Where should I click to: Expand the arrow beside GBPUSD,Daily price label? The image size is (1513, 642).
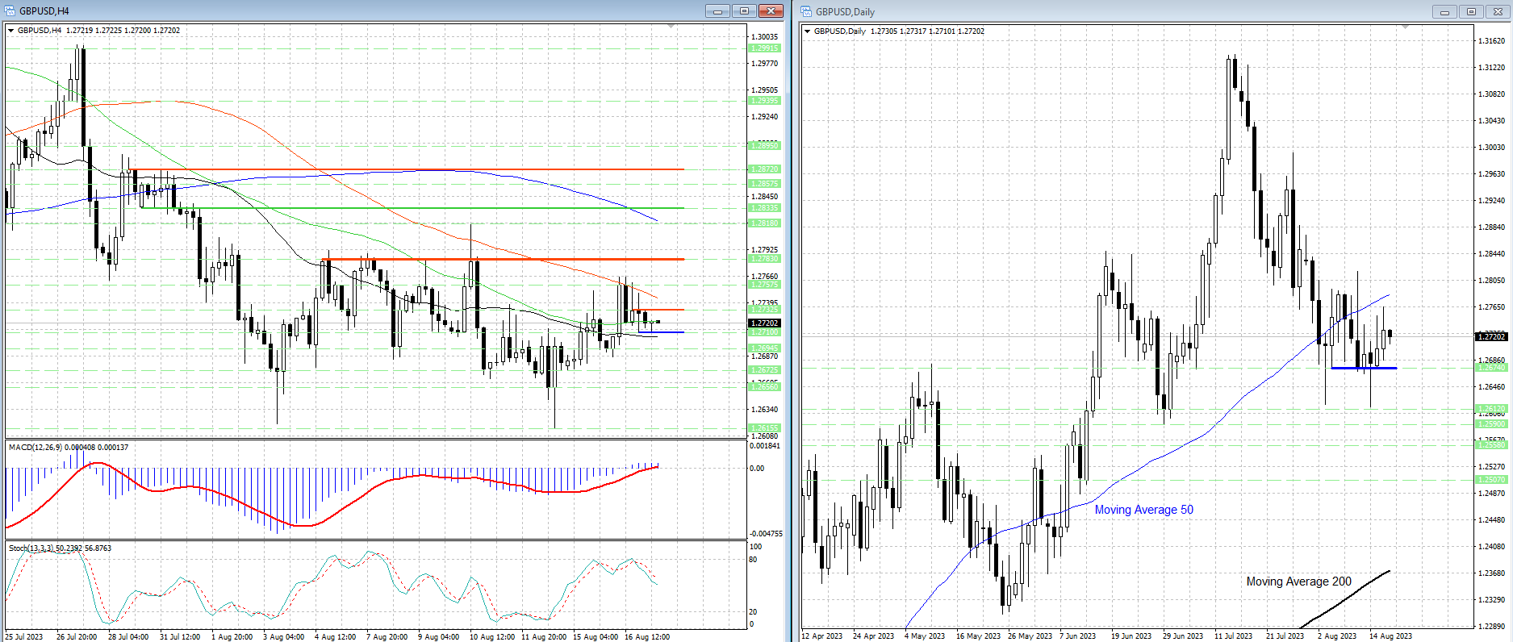[x=808, y=31]
